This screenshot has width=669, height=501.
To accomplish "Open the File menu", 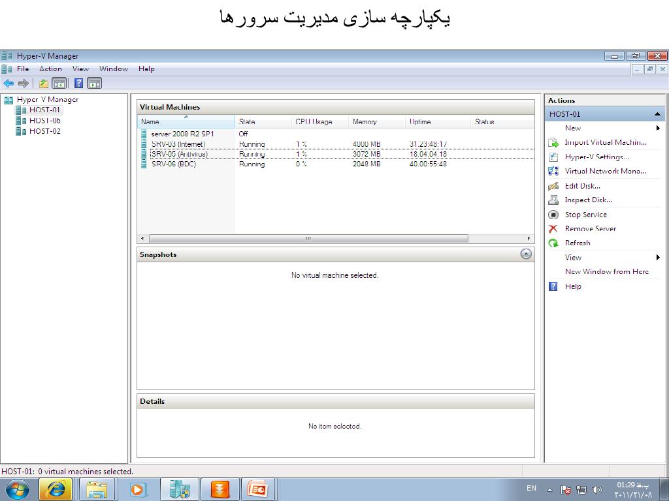I will pos(23,69).
